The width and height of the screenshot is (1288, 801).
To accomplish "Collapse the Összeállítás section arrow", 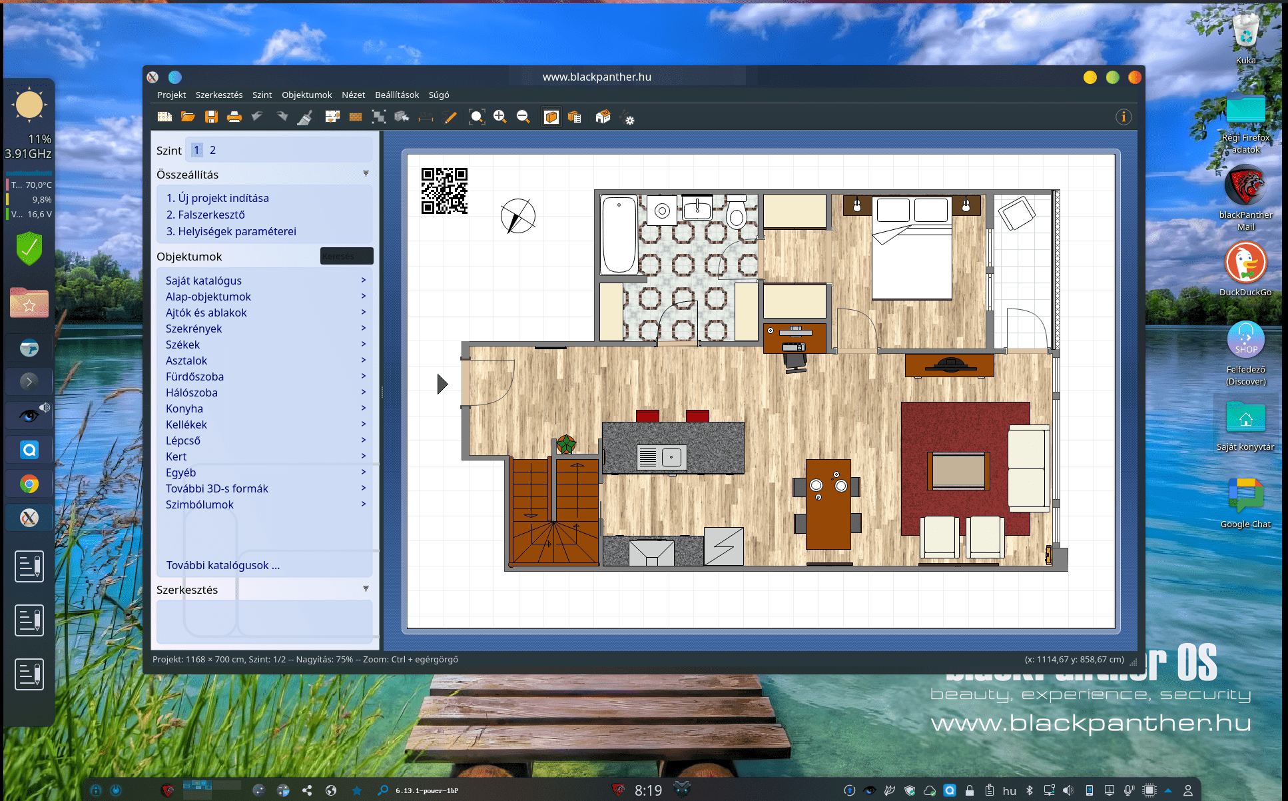I will click(366, 174).
